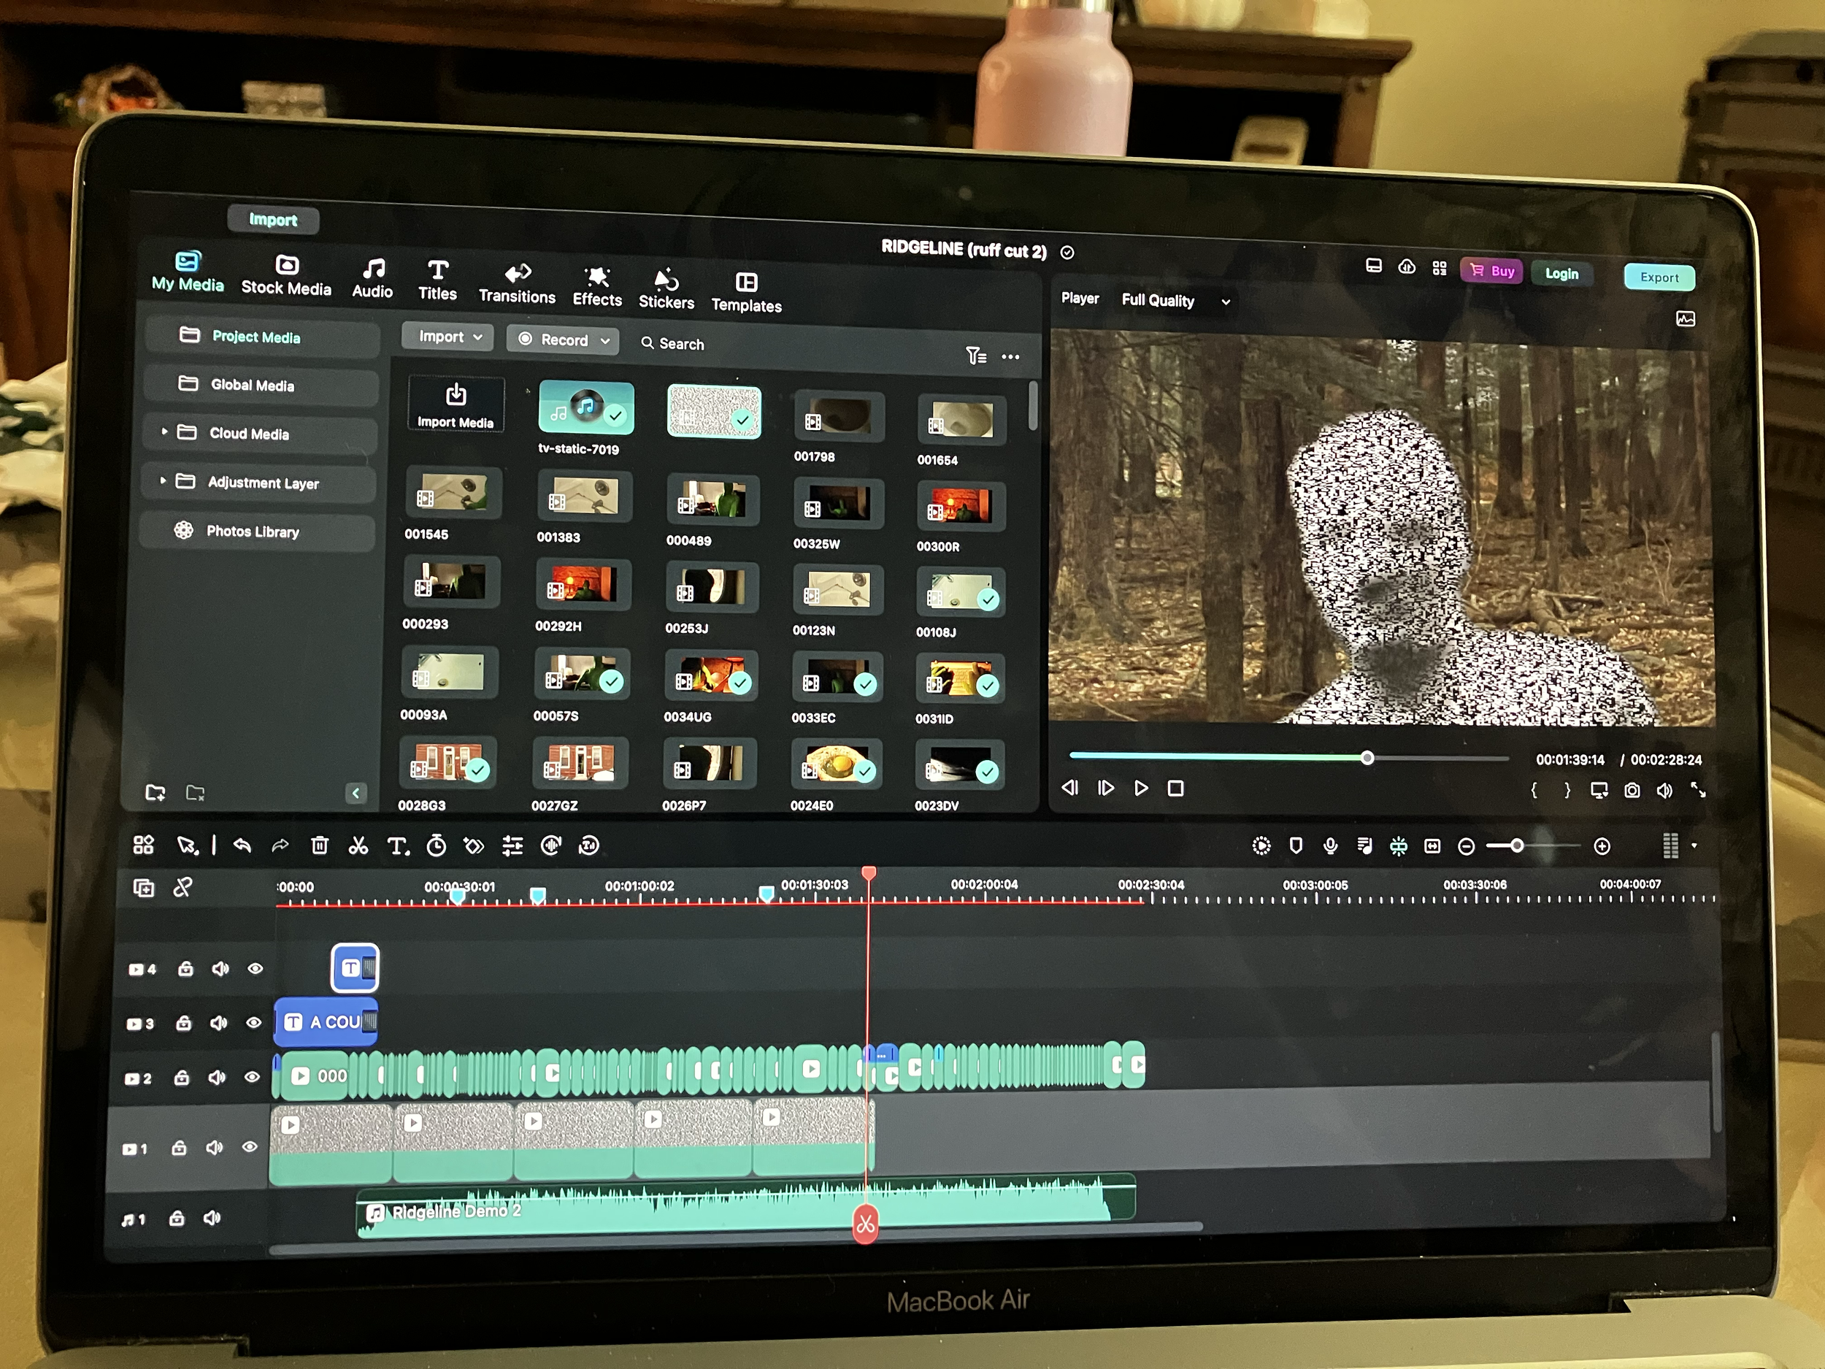
Task: Click the filter icon in media panel
Action: click(975, 356)
